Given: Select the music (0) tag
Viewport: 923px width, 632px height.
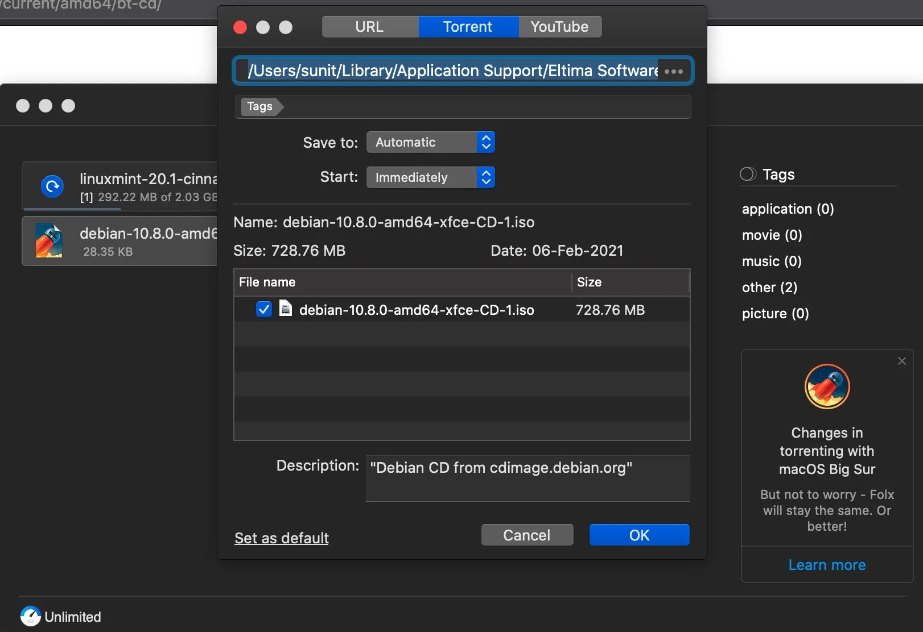Looking at the screenshot, I should coord(772,261).
